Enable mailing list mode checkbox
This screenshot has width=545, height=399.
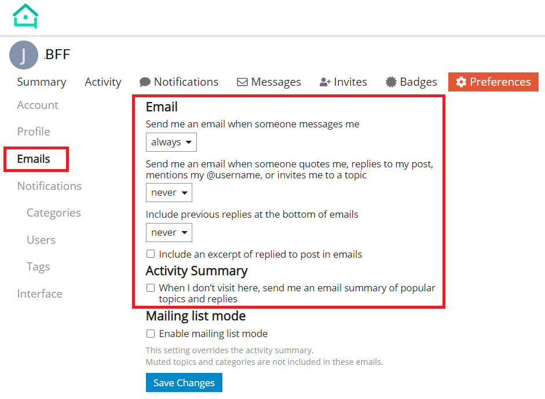tap(151, 334)
